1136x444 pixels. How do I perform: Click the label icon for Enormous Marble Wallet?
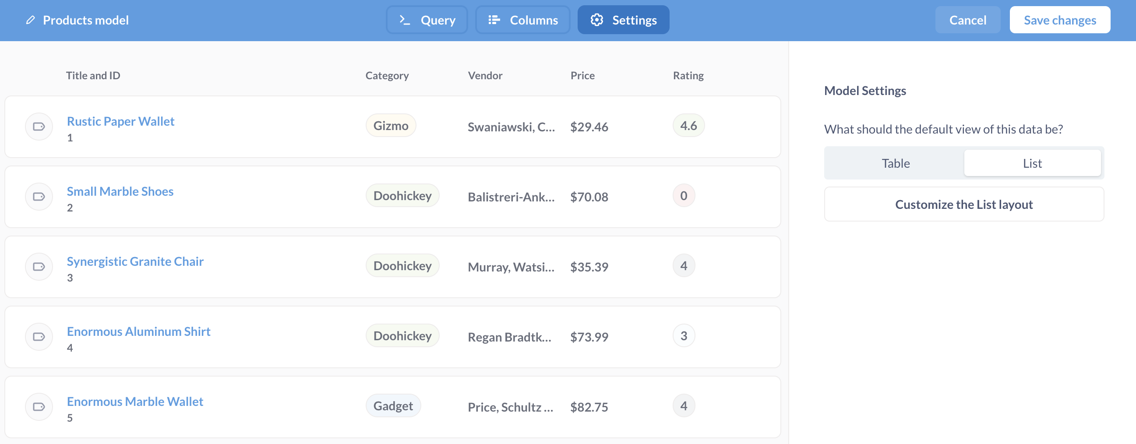click(x=39, y=406)
